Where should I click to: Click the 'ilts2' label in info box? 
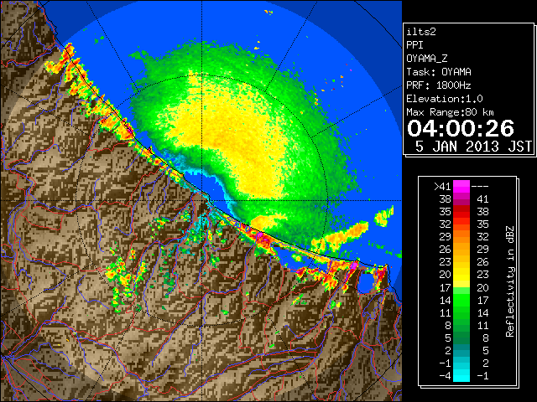click(x=421, y=32)
